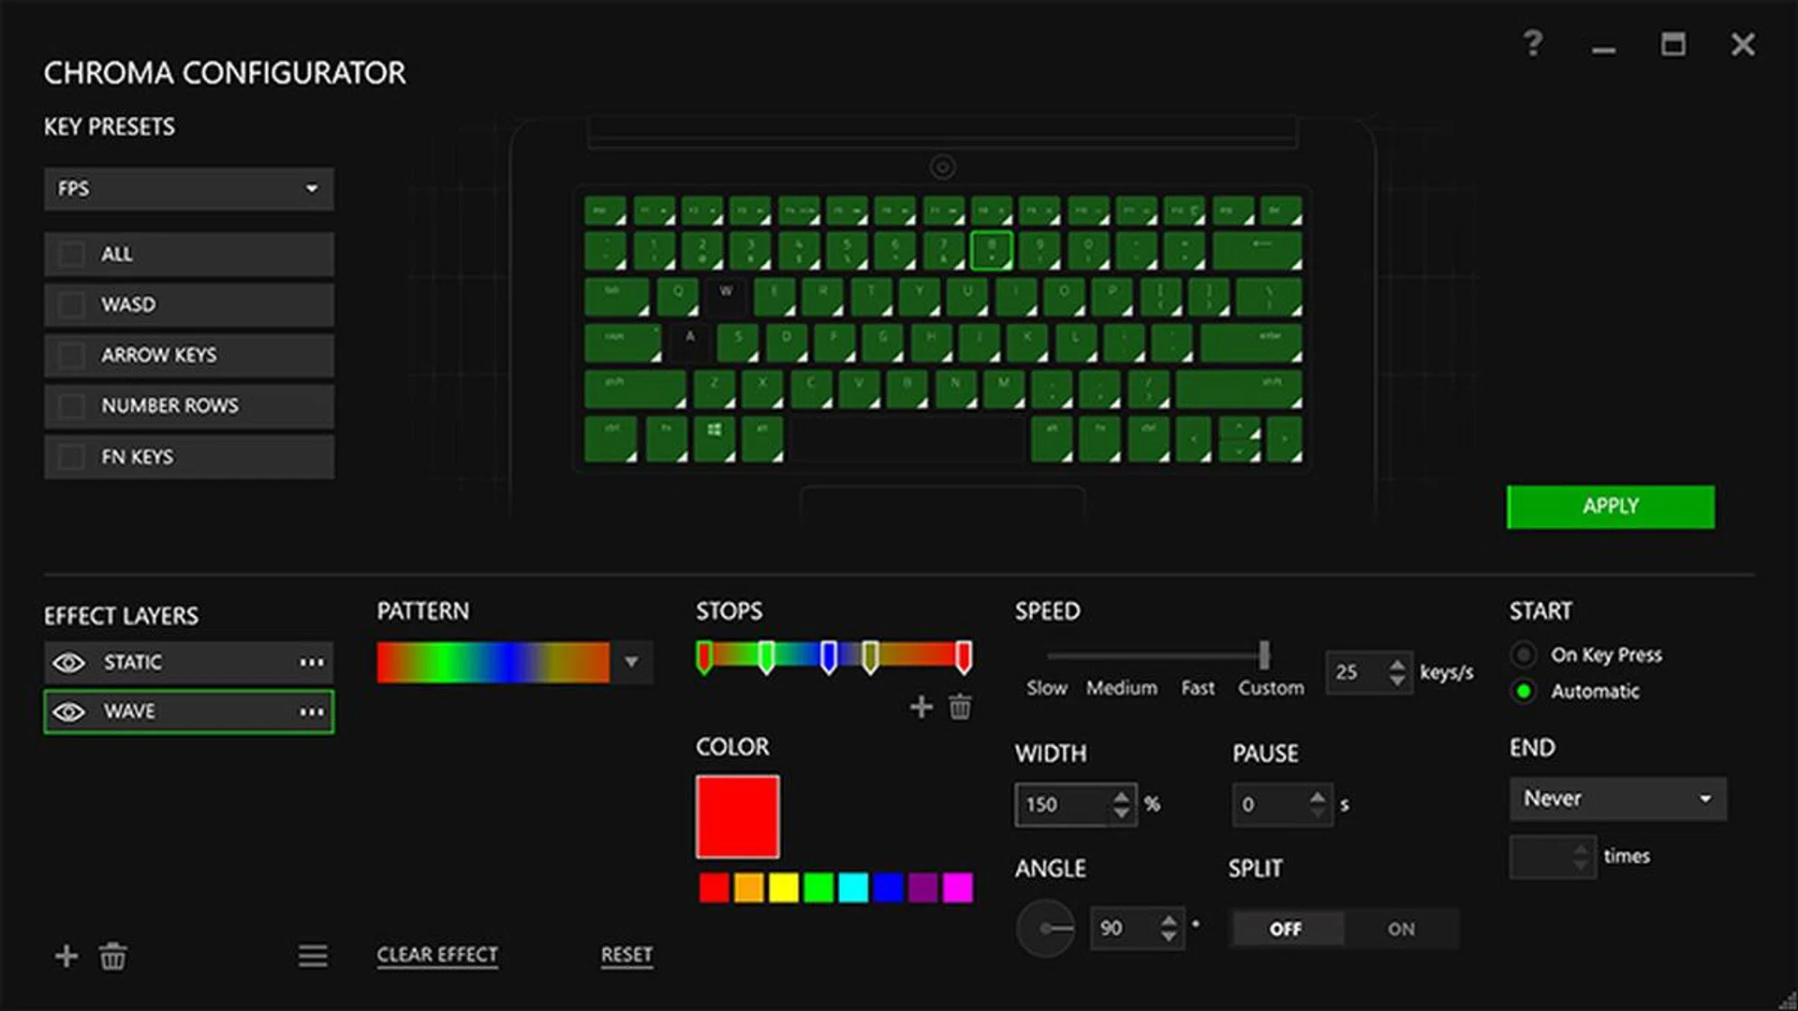The image size is (1798, 1011).
Task: Open the FPS key presets dropdown
Action: click(188, 189)
